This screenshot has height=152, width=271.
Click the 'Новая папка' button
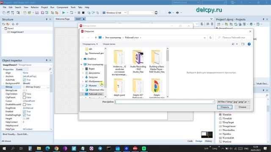point(109,44)
